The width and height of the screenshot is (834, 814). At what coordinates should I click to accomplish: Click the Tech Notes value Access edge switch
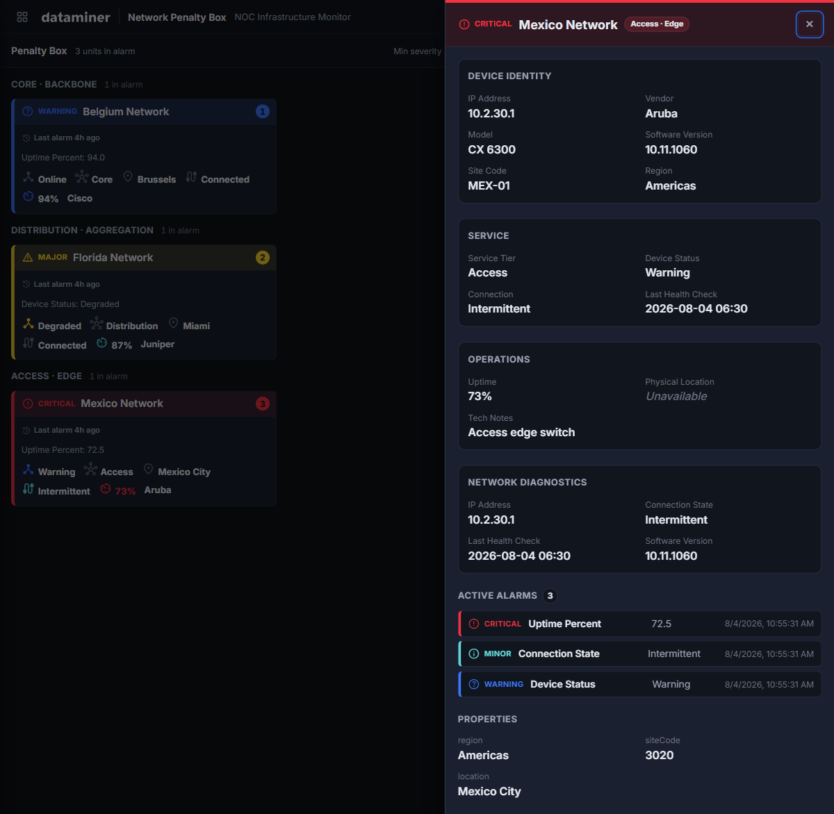pos(521,432)
